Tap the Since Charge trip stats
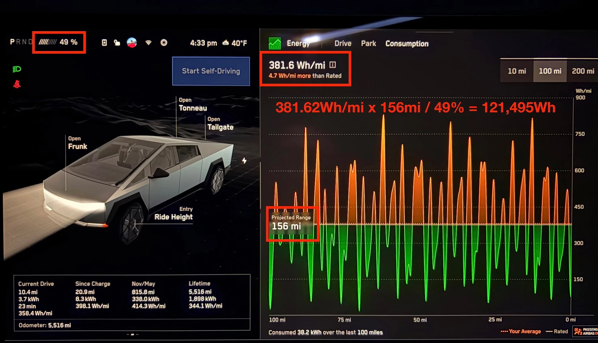Image resolution: width=598 pixels, height=343 pixels. (x=93, y=295)
